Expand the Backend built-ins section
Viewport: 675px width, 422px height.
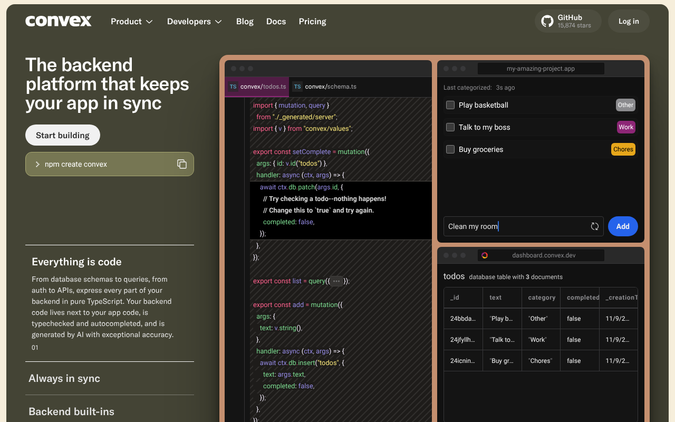click(x=71, y=411)
